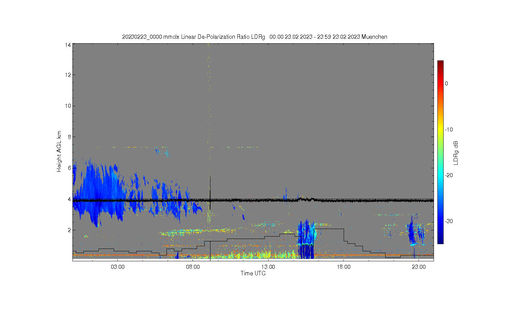Click the blue precipitation column near 15:30

click(306, 239)
